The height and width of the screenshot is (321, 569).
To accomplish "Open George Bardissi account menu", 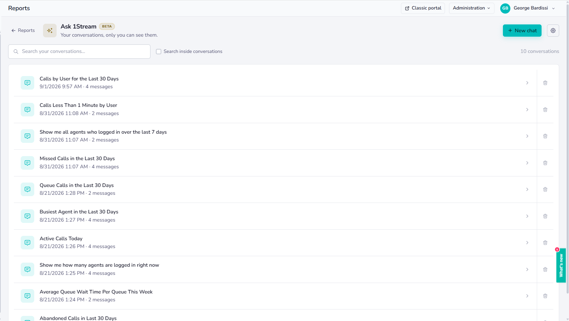I will pyautogui.click(x=528, y=8).
